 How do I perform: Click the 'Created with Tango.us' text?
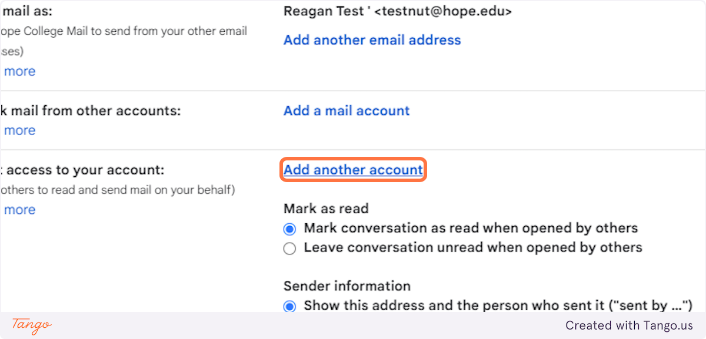pos(629,325)
